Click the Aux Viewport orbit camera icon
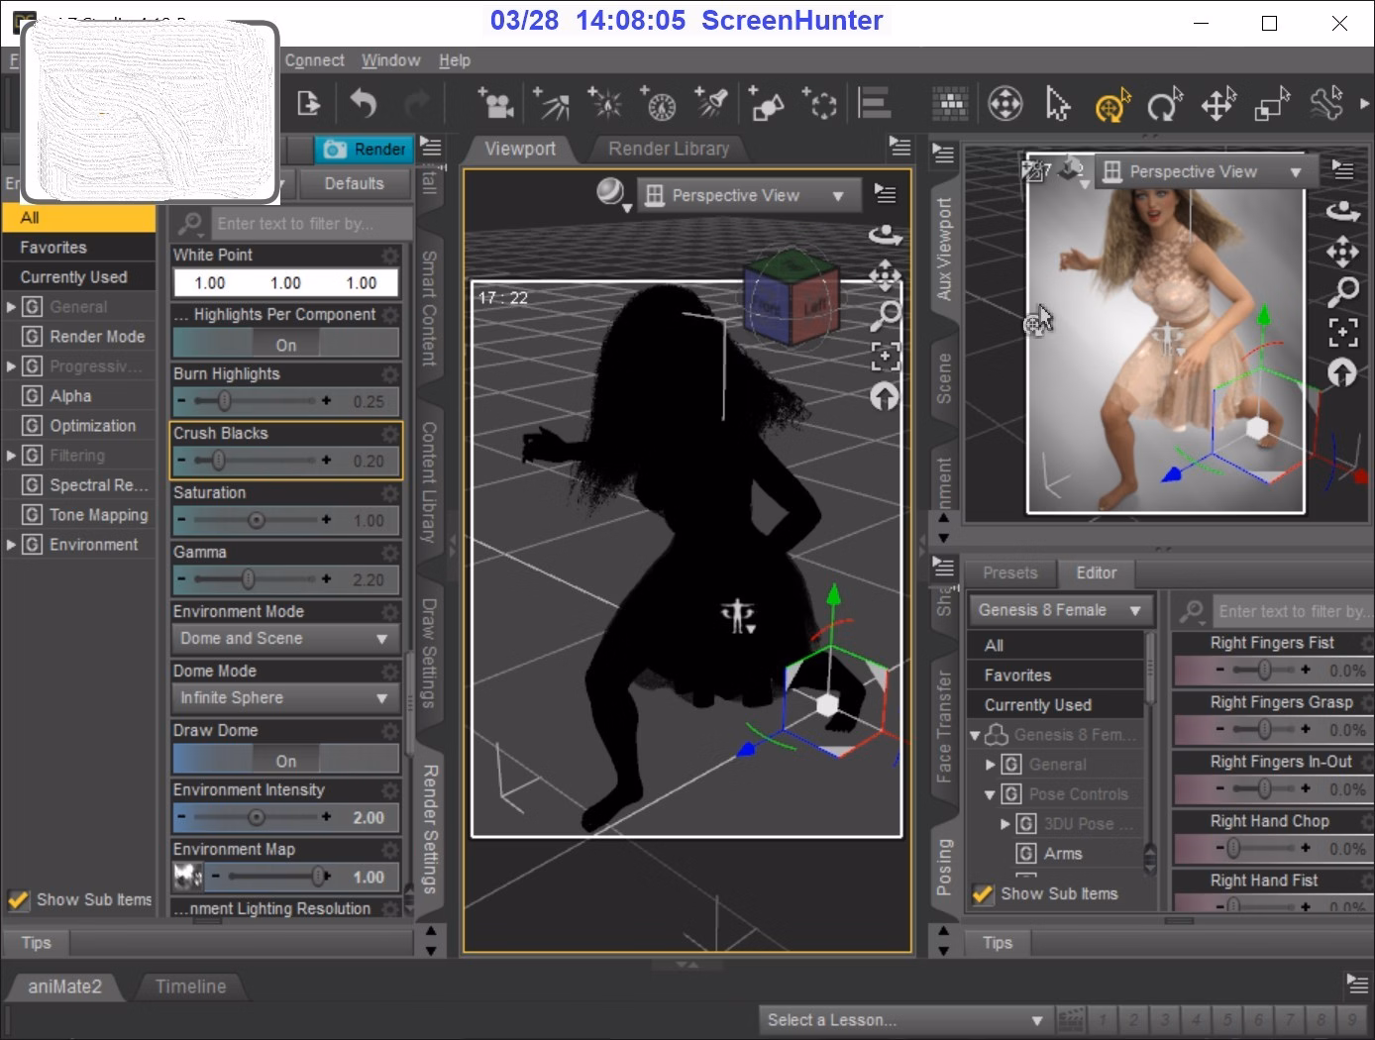Viewport: 1375px width, 1040px height. [1342, 211]
